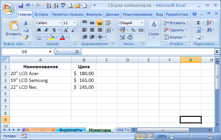
Task: Click the open folder icon
Action: (78, 6)
